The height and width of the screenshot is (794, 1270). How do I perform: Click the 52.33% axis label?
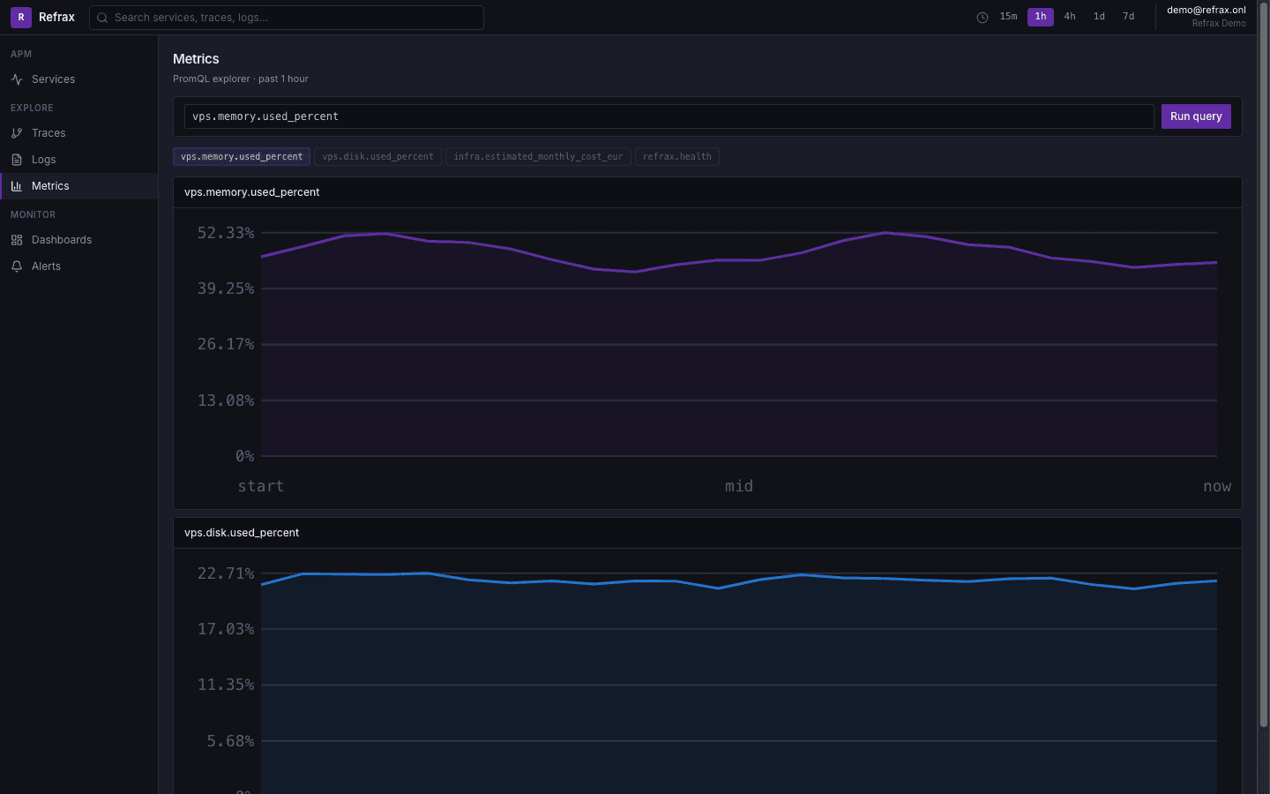(226, 233)
